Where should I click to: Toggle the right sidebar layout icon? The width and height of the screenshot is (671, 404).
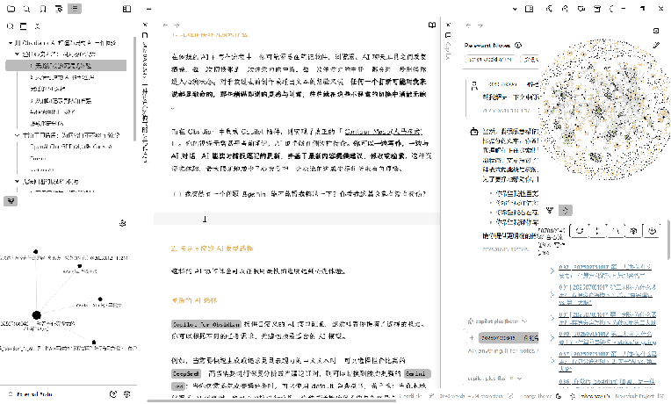coord(530,9)
